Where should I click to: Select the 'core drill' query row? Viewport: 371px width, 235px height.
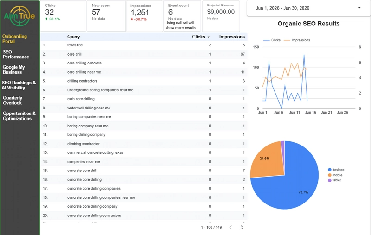pyautogui.click(x=144, y=54)
